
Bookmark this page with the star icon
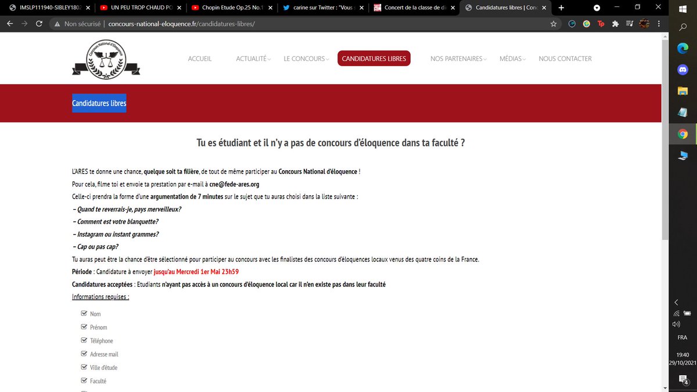[554, 24]
